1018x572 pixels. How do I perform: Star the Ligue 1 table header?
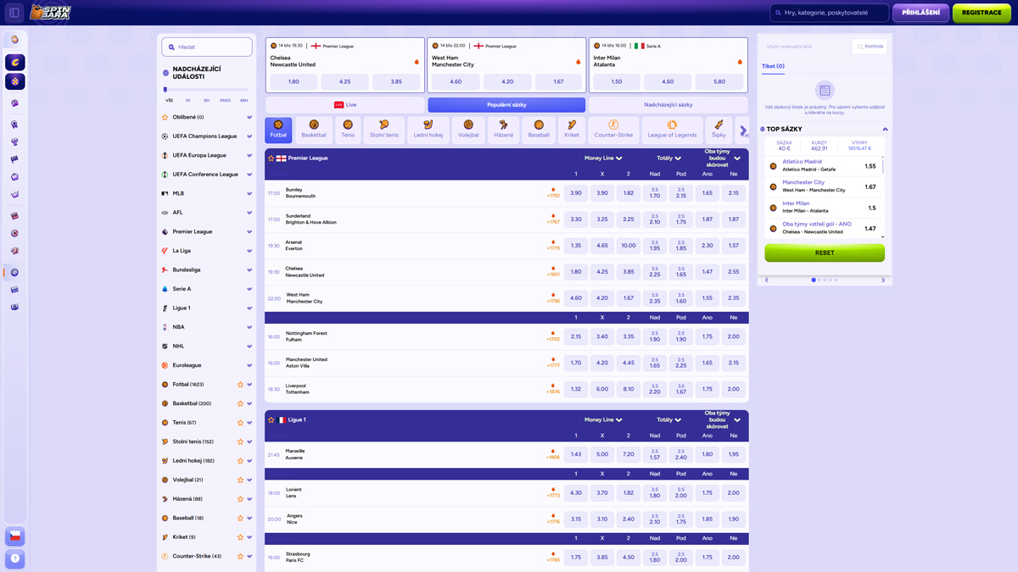pos(271,419)
